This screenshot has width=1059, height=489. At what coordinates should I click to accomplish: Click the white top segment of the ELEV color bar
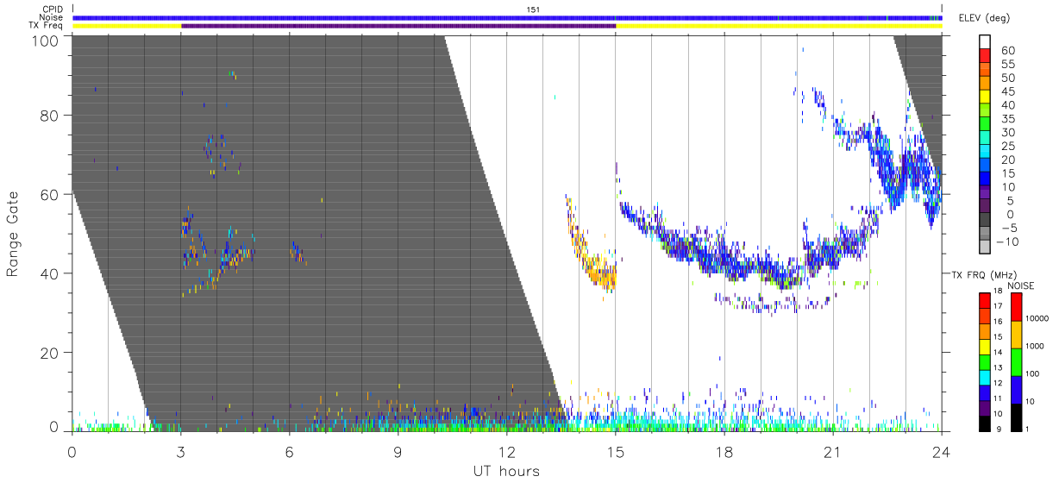(x=986, y=41)
